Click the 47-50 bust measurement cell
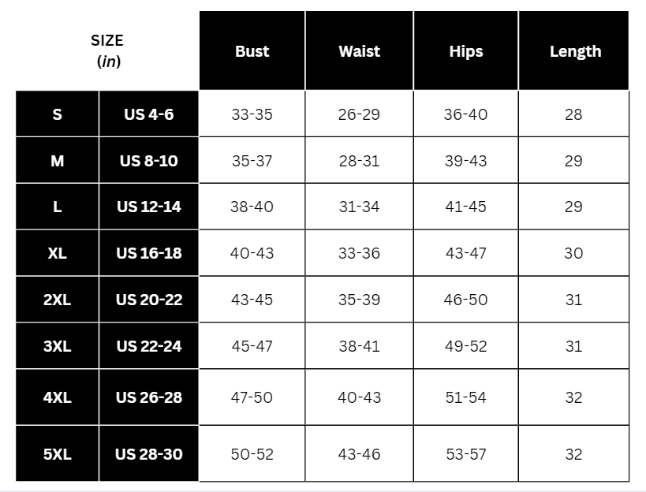Screen dimensions: 646x492 point(252,397)
